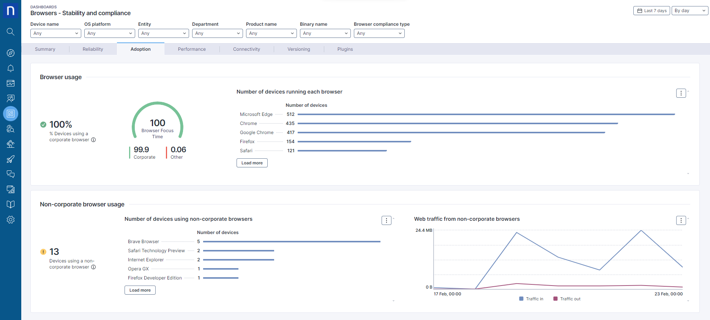Open the user diagnostics icon in sidebar
The width and height of the screenshot is (710, 320).
11,98
